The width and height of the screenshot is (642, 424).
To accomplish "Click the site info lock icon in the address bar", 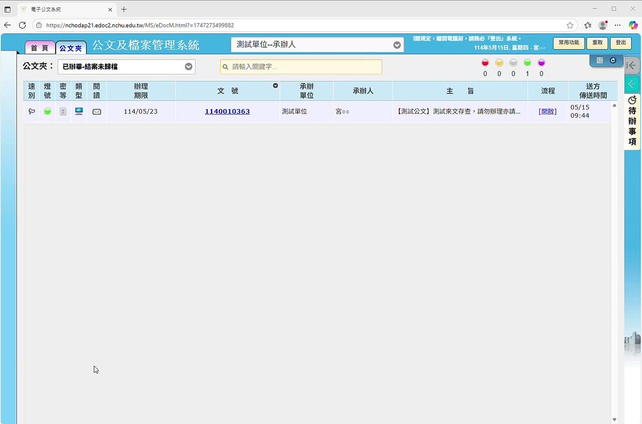I will pos(39,25).
